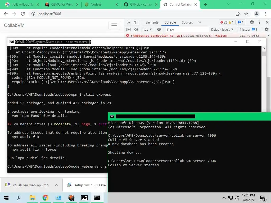Close the Control Collab tab
This screenshot has height=203, width=271.
tap(196, 4)
